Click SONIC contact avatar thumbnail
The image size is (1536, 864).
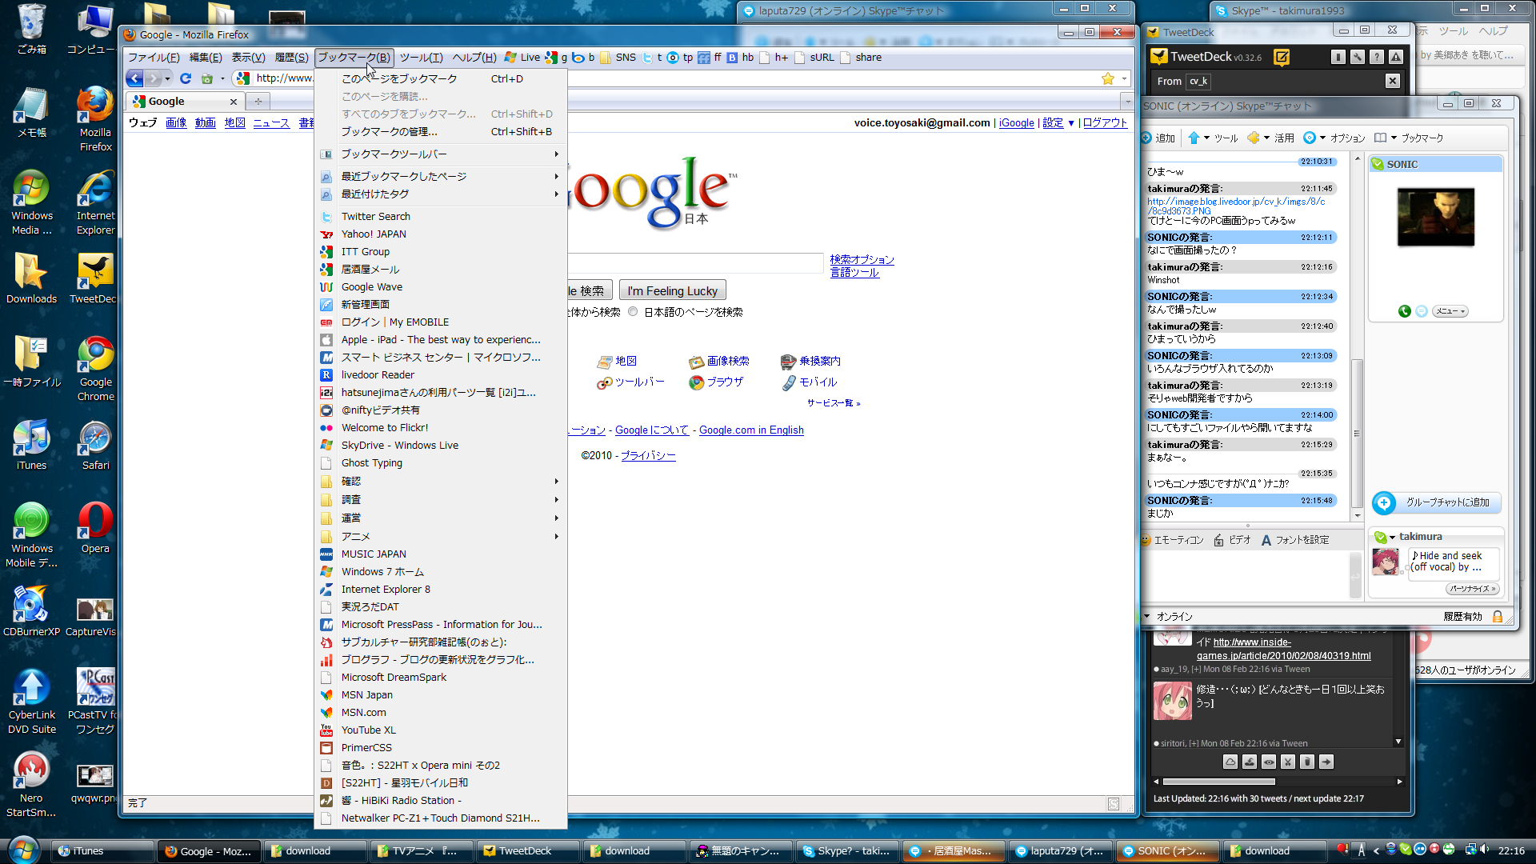click(1436, 218)
